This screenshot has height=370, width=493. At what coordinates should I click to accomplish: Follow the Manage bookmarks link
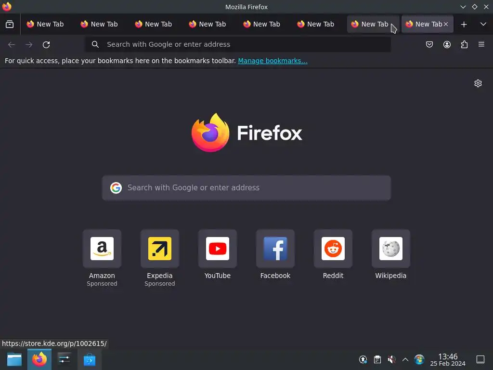tap(272, 61)
